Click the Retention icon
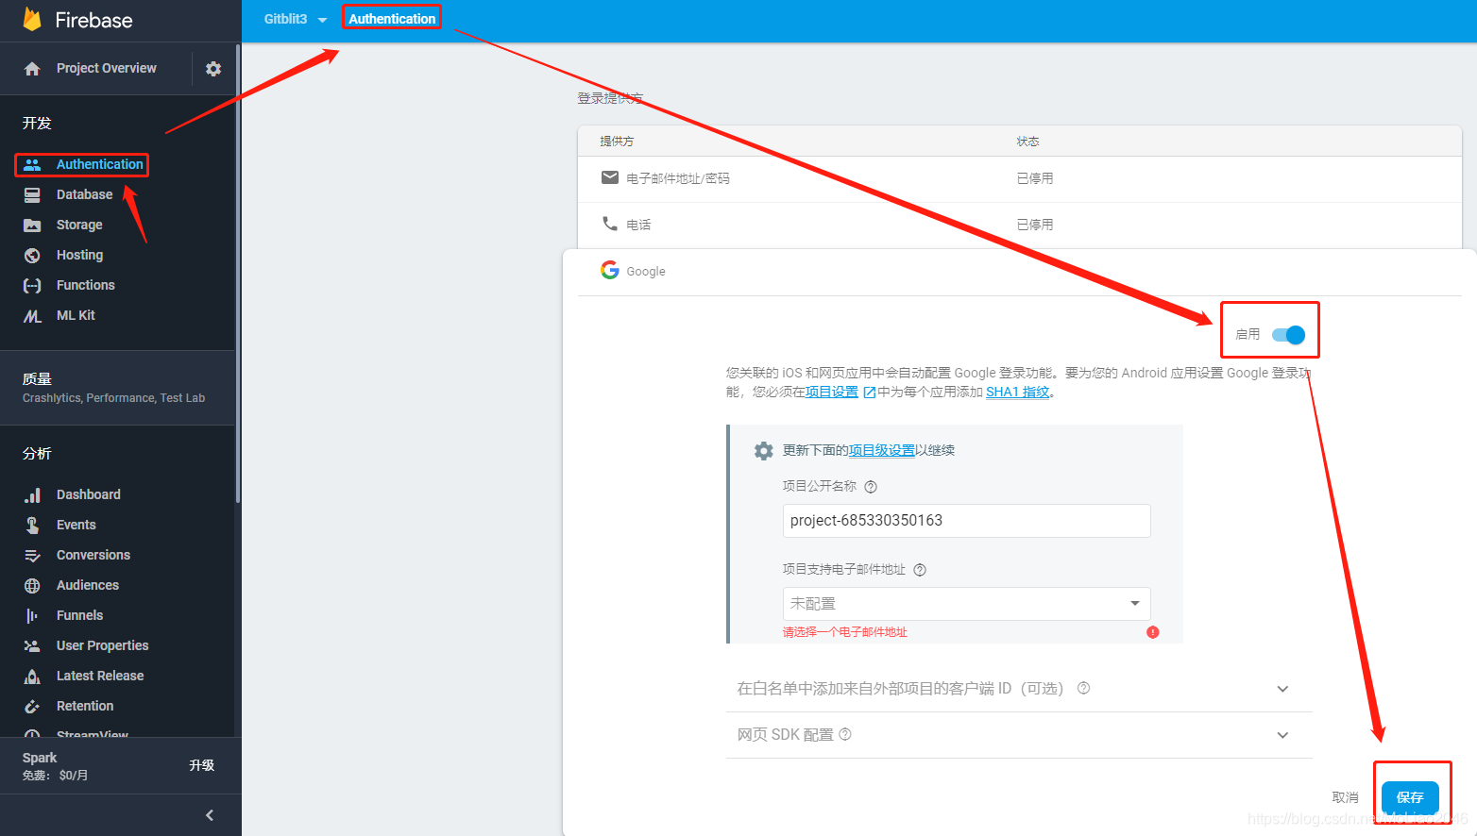The image size is (1477, 836). (32, 706)
